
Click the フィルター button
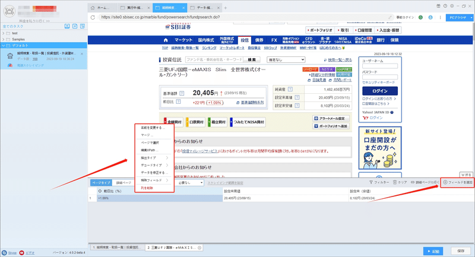[379, 183]
